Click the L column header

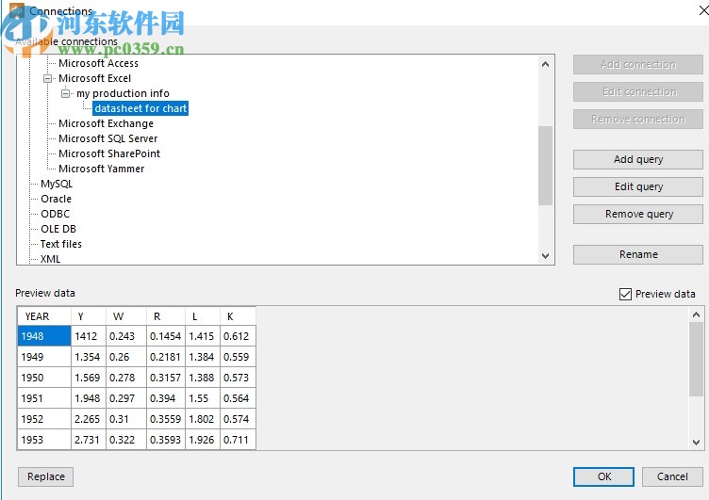pyautogui.click(x=203, y=316)
